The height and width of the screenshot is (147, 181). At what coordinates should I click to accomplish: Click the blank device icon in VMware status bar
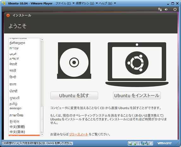tap(151, 143)
